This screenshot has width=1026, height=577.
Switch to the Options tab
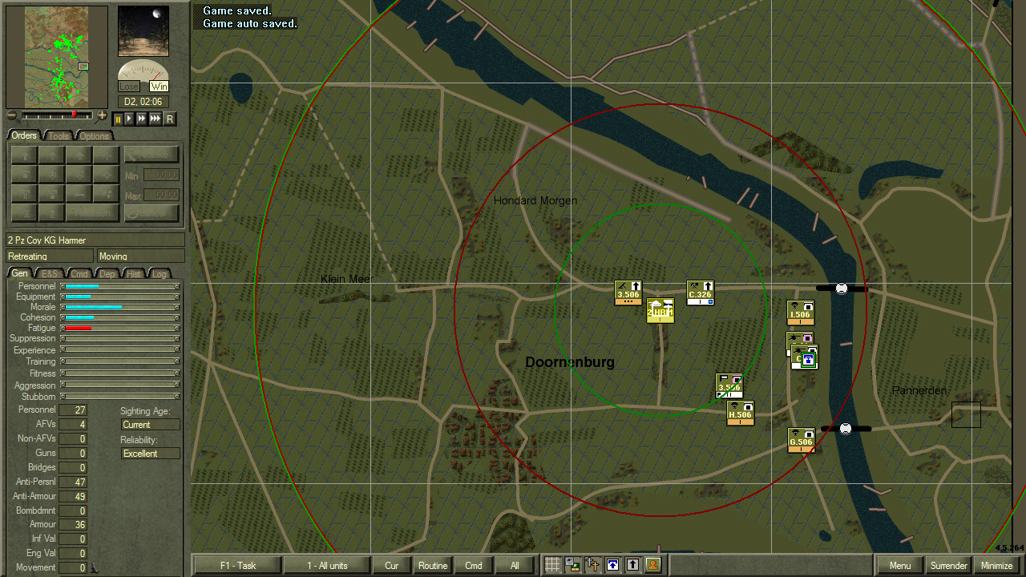(93, 135)
